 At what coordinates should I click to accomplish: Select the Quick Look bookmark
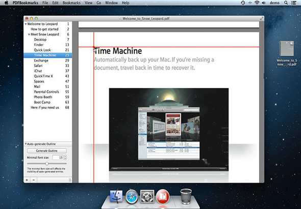click(47, 50)
